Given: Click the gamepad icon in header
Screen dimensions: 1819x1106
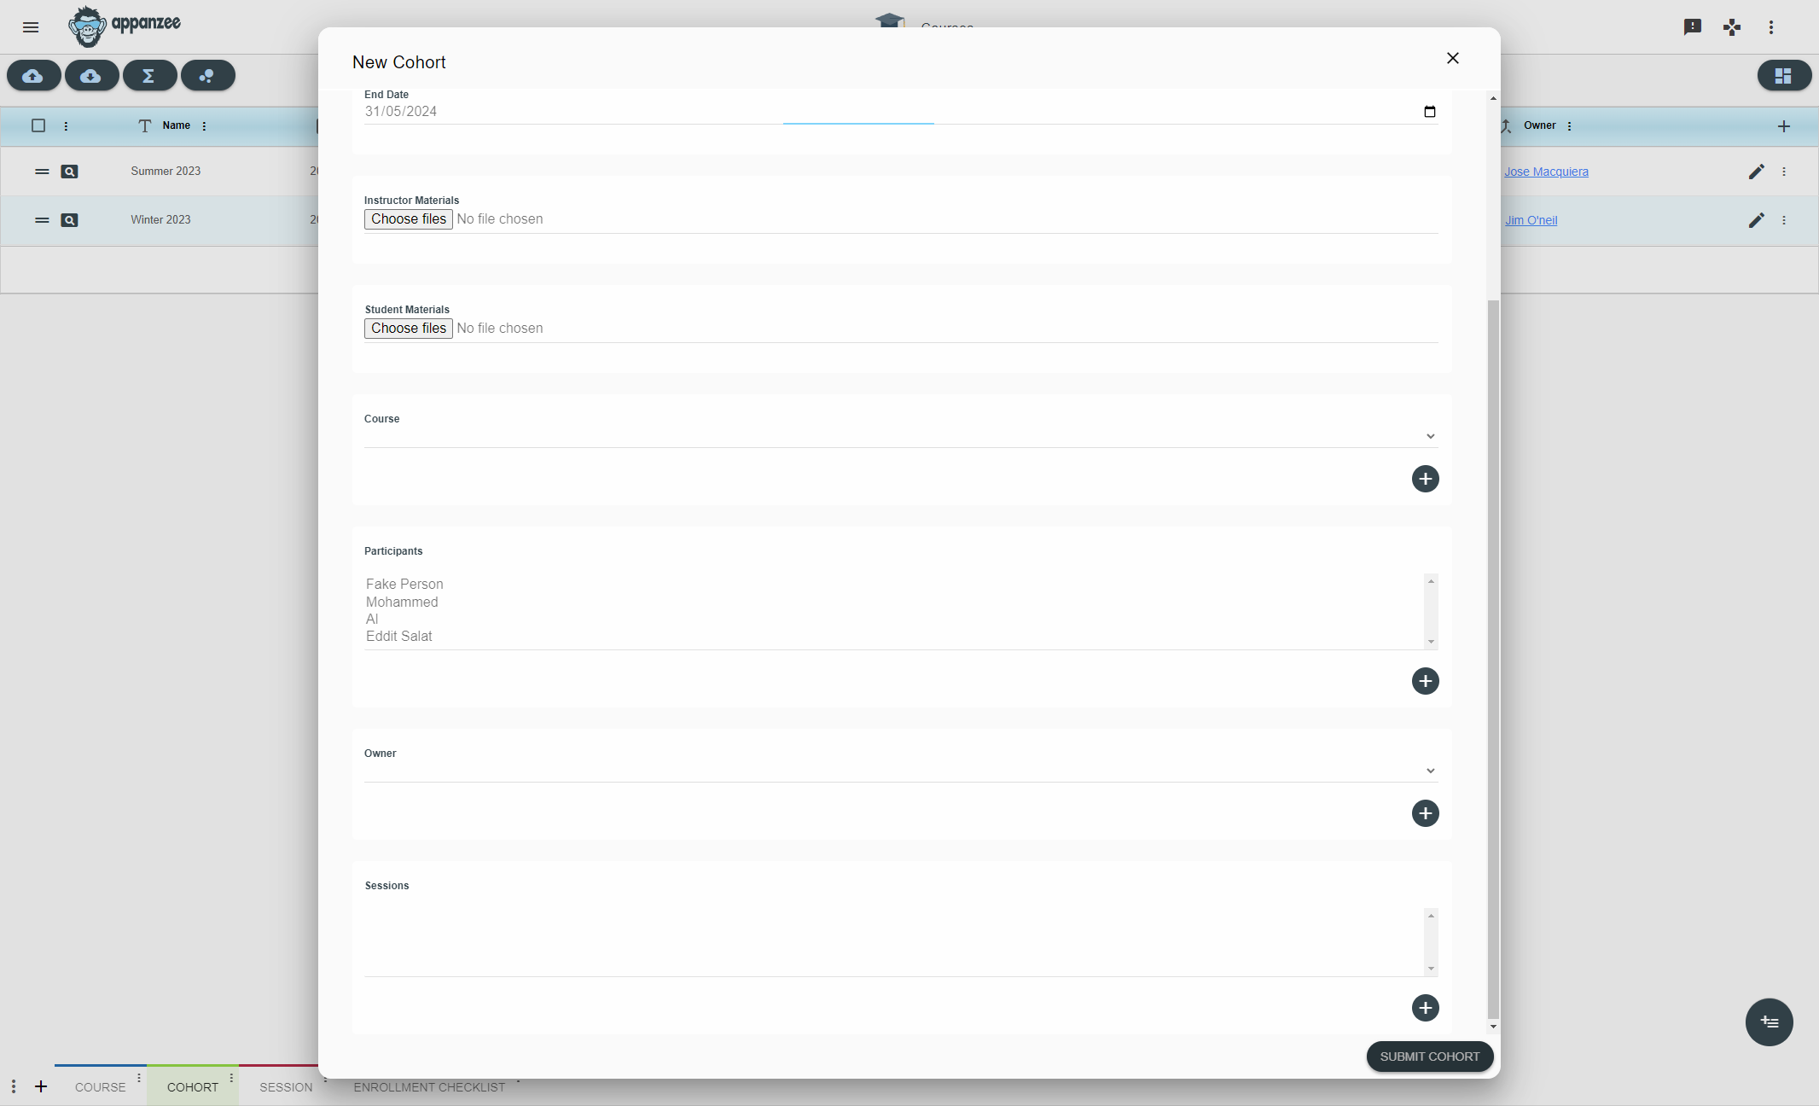Looking at the screenshot, I should click(x=1732, y=27).
